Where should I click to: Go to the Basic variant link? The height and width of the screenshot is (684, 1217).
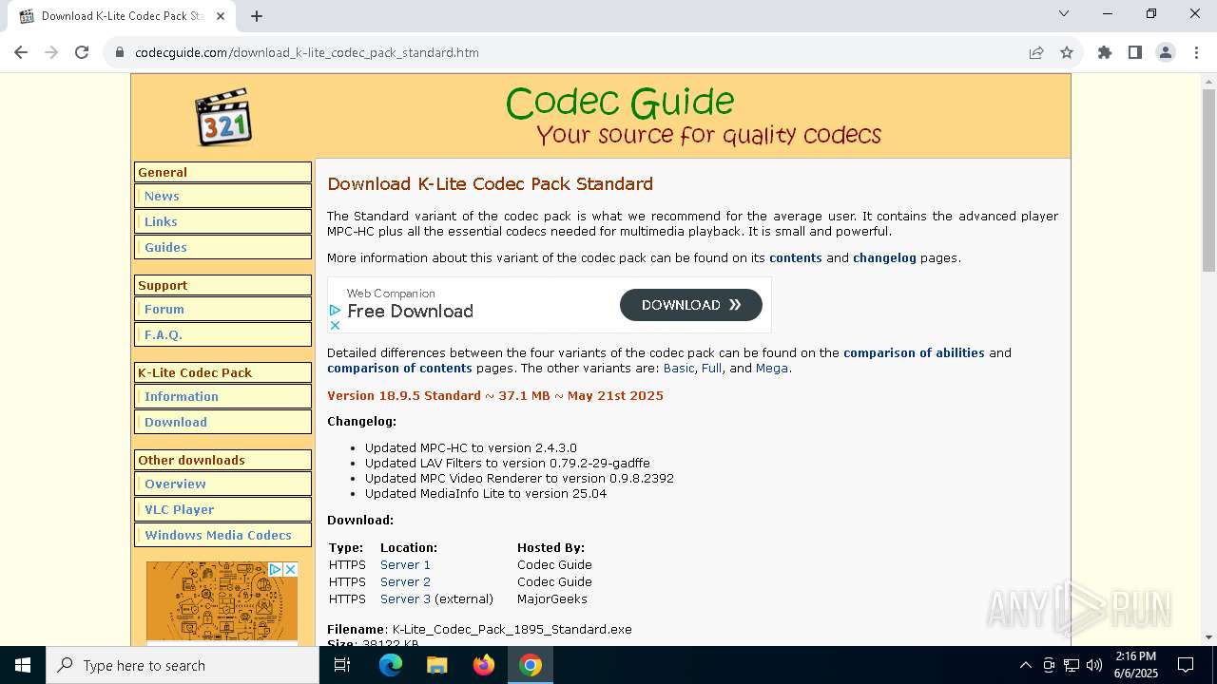679,369
